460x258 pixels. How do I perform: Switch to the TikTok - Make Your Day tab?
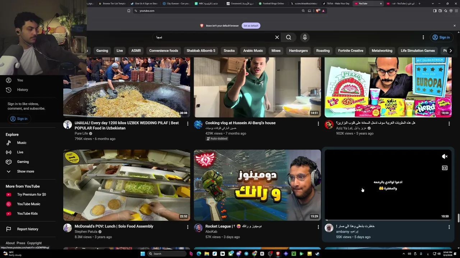click(x=336, y=4)
